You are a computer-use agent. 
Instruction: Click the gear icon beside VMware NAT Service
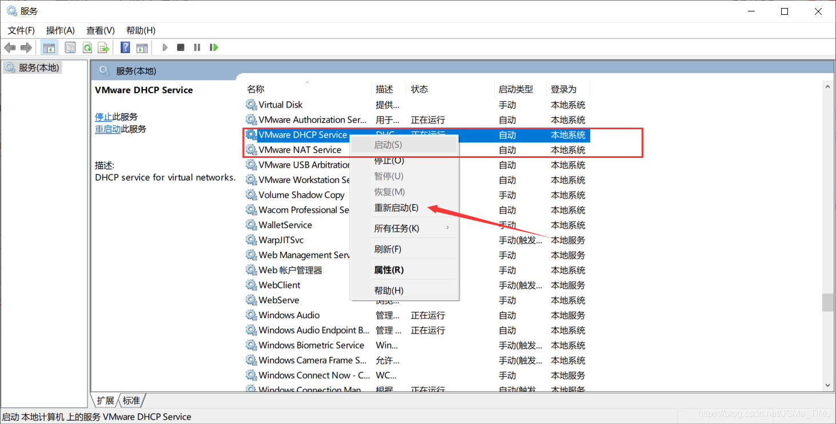pyautogui.click(x=251, y=150)
